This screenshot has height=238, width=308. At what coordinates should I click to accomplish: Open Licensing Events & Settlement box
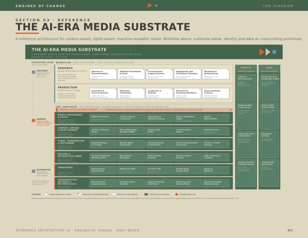pyautogui.click(x=160, y=144)
